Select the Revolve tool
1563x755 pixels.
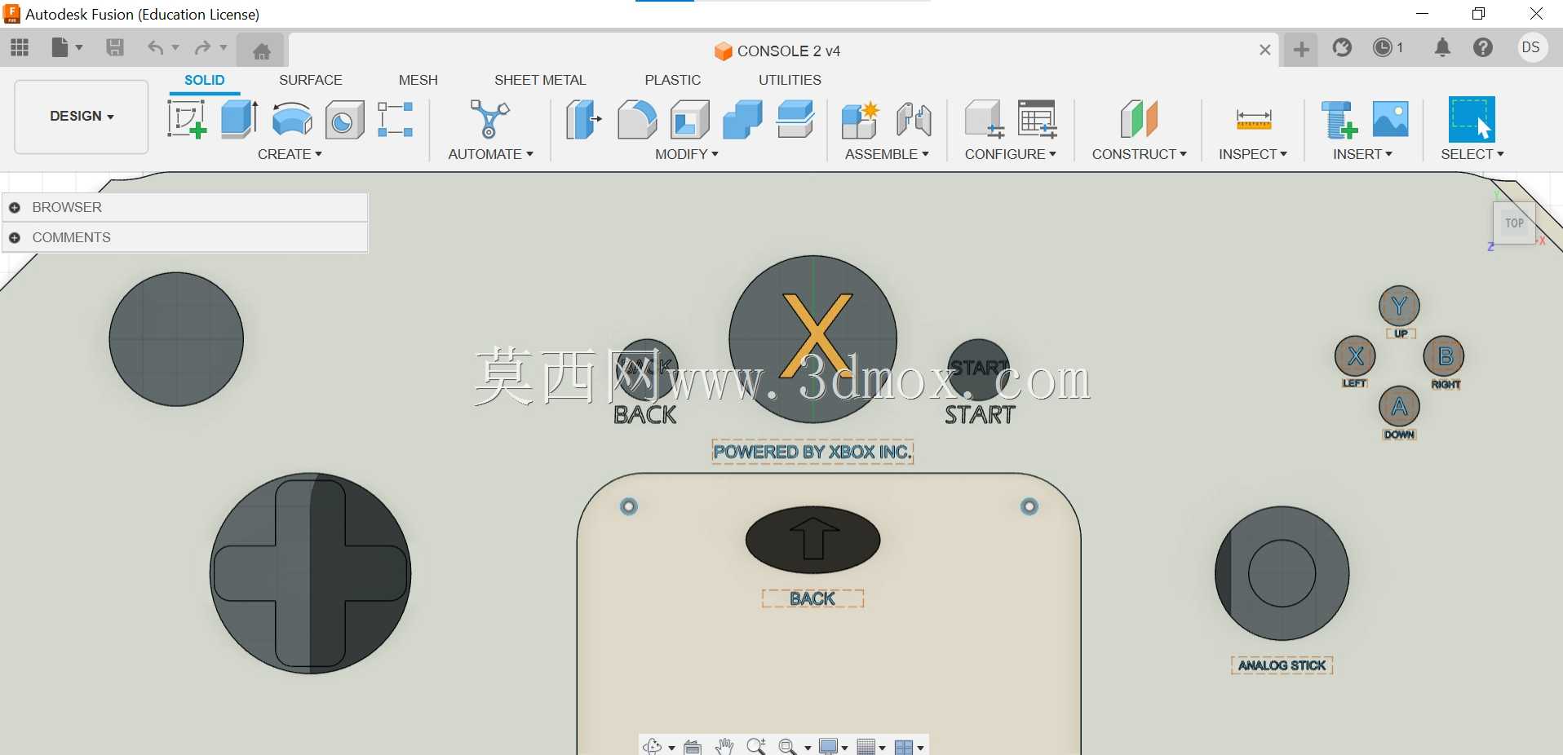(x=292, y=119)
